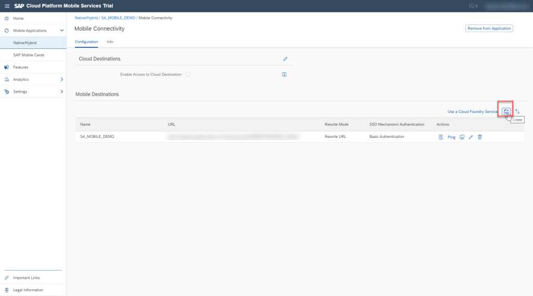Open Legal Information in sidebar

(x=33, y=290)
